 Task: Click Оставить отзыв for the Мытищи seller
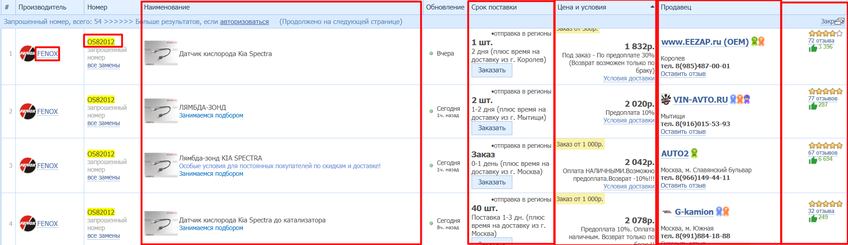683,132
